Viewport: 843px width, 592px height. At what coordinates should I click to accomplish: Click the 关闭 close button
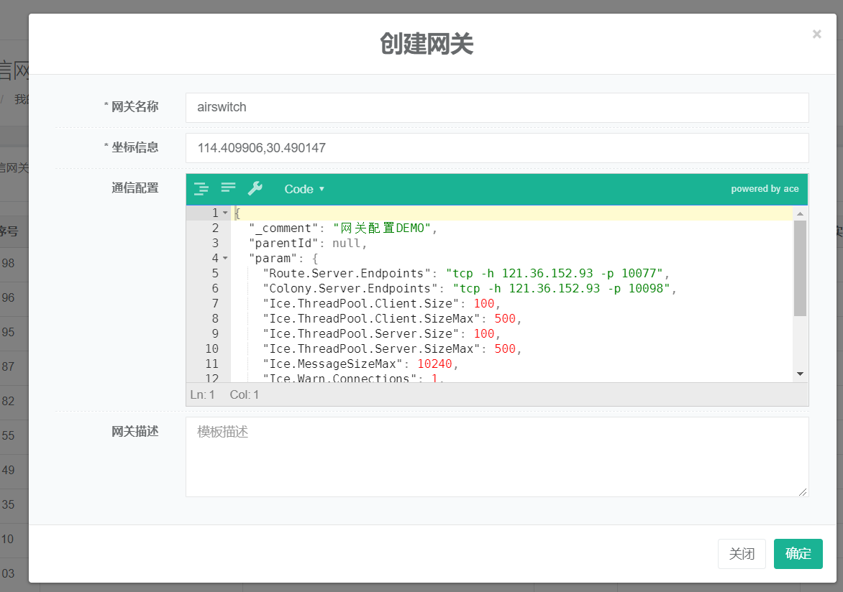742,554
